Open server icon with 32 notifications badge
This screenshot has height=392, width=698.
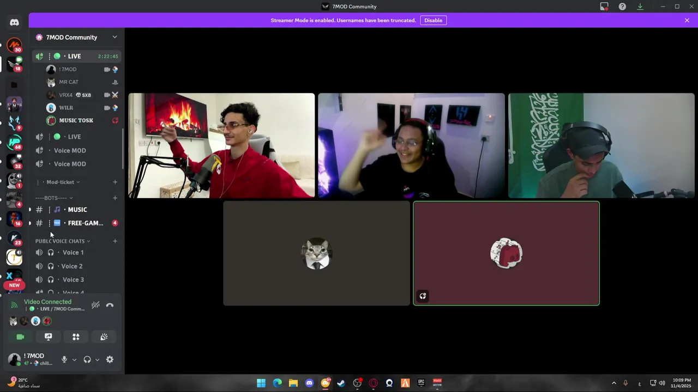(14, 162)
